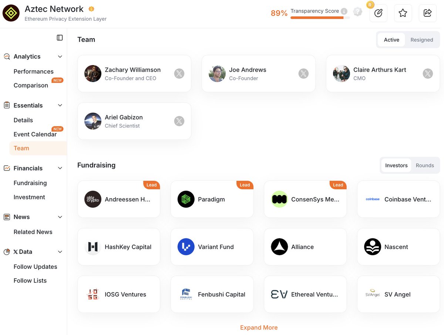
Task: Click Zachary Williamson's avatar photo
Action: coord(93,74)
